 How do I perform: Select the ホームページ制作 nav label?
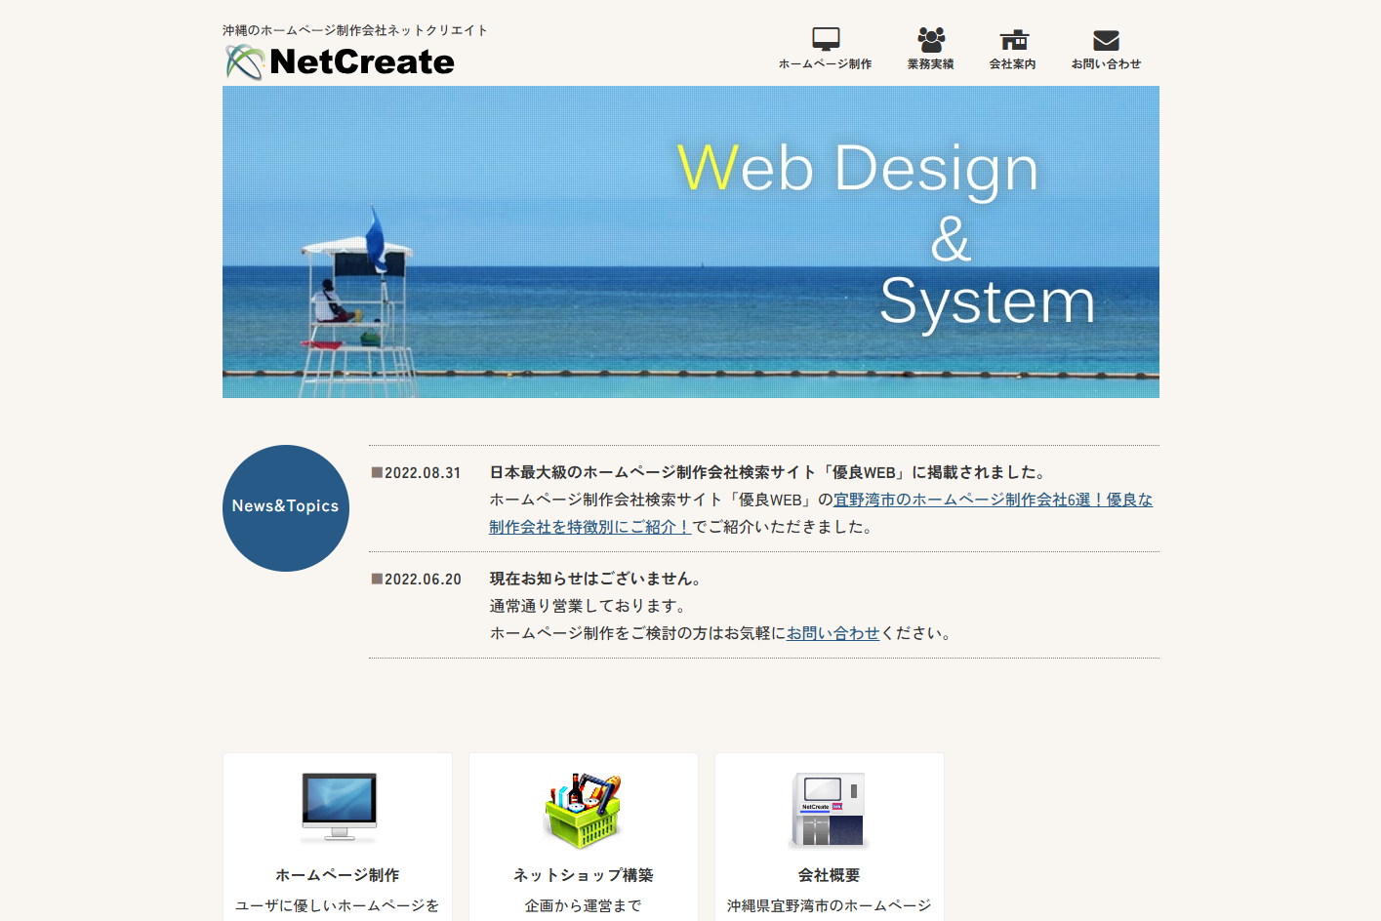[826, 64]
